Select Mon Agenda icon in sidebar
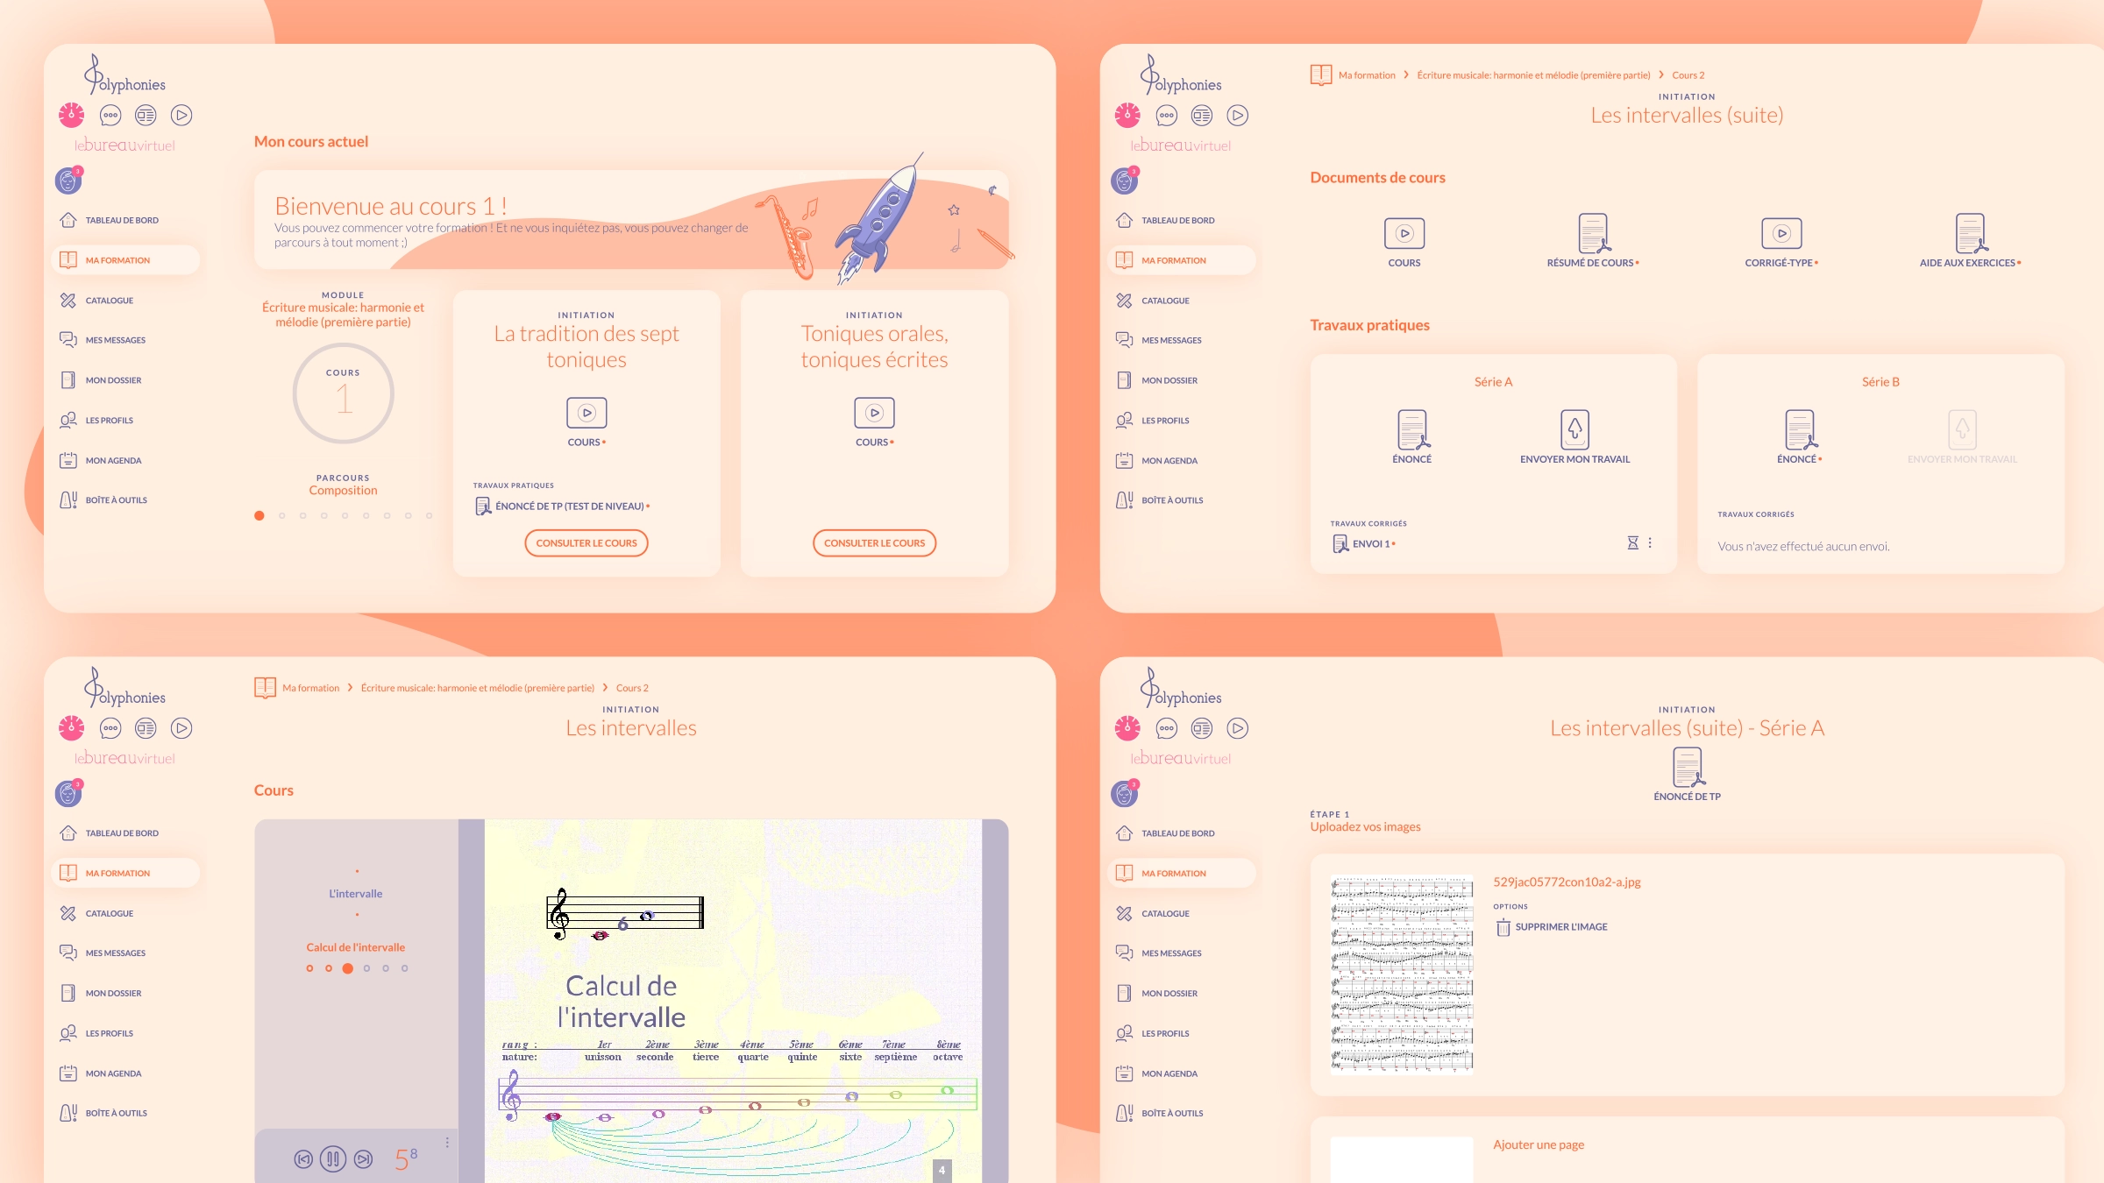Viewport: 2104px width, 1183px height. coord(68,459)
